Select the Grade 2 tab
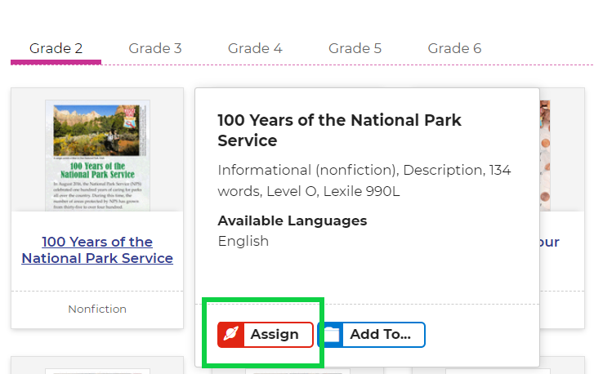 point(56,48)
